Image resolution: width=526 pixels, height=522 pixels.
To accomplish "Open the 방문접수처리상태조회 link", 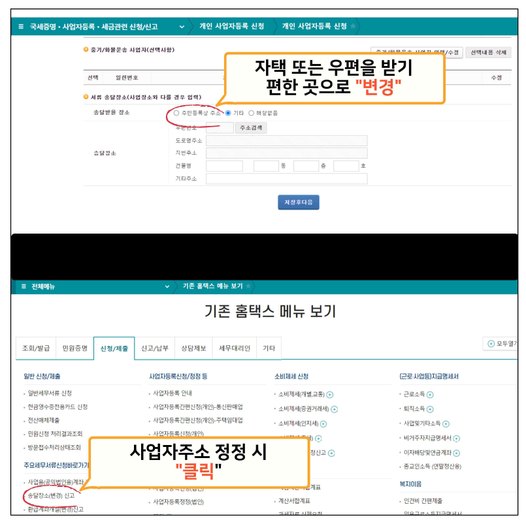I will [54, 448].
